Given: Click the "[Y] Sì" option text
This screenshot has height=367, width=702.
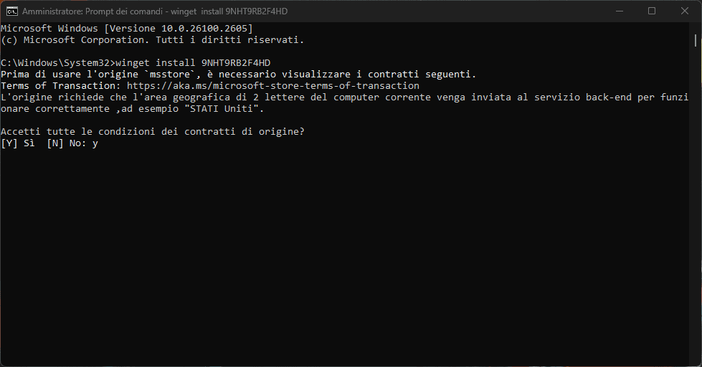Looking at the screenshot, I should point(18,143).
